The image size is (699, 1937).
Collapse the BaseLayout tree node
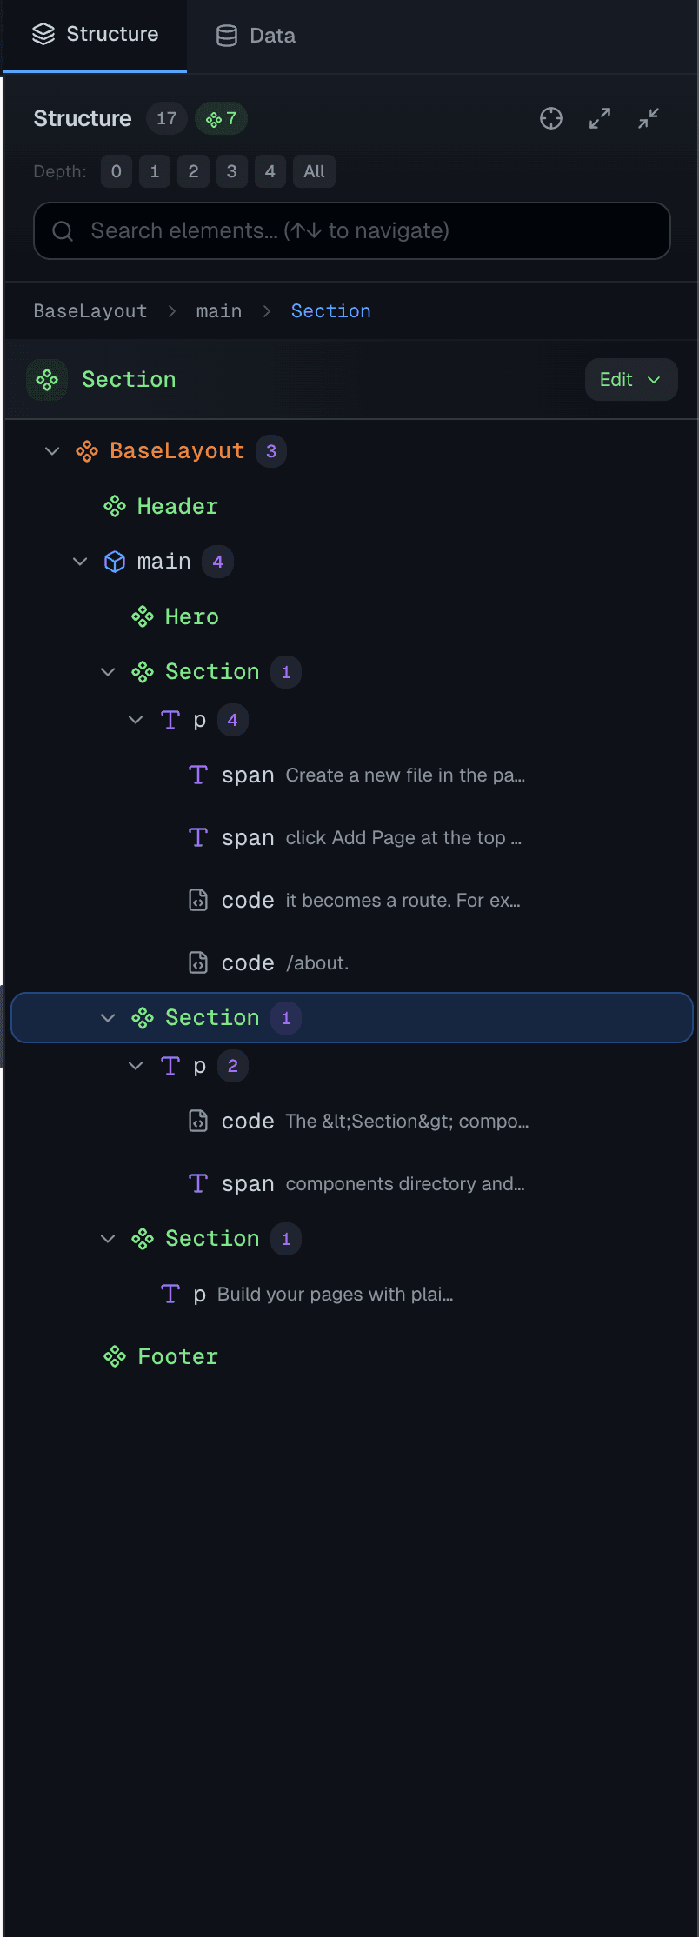[x=51, y=450]
